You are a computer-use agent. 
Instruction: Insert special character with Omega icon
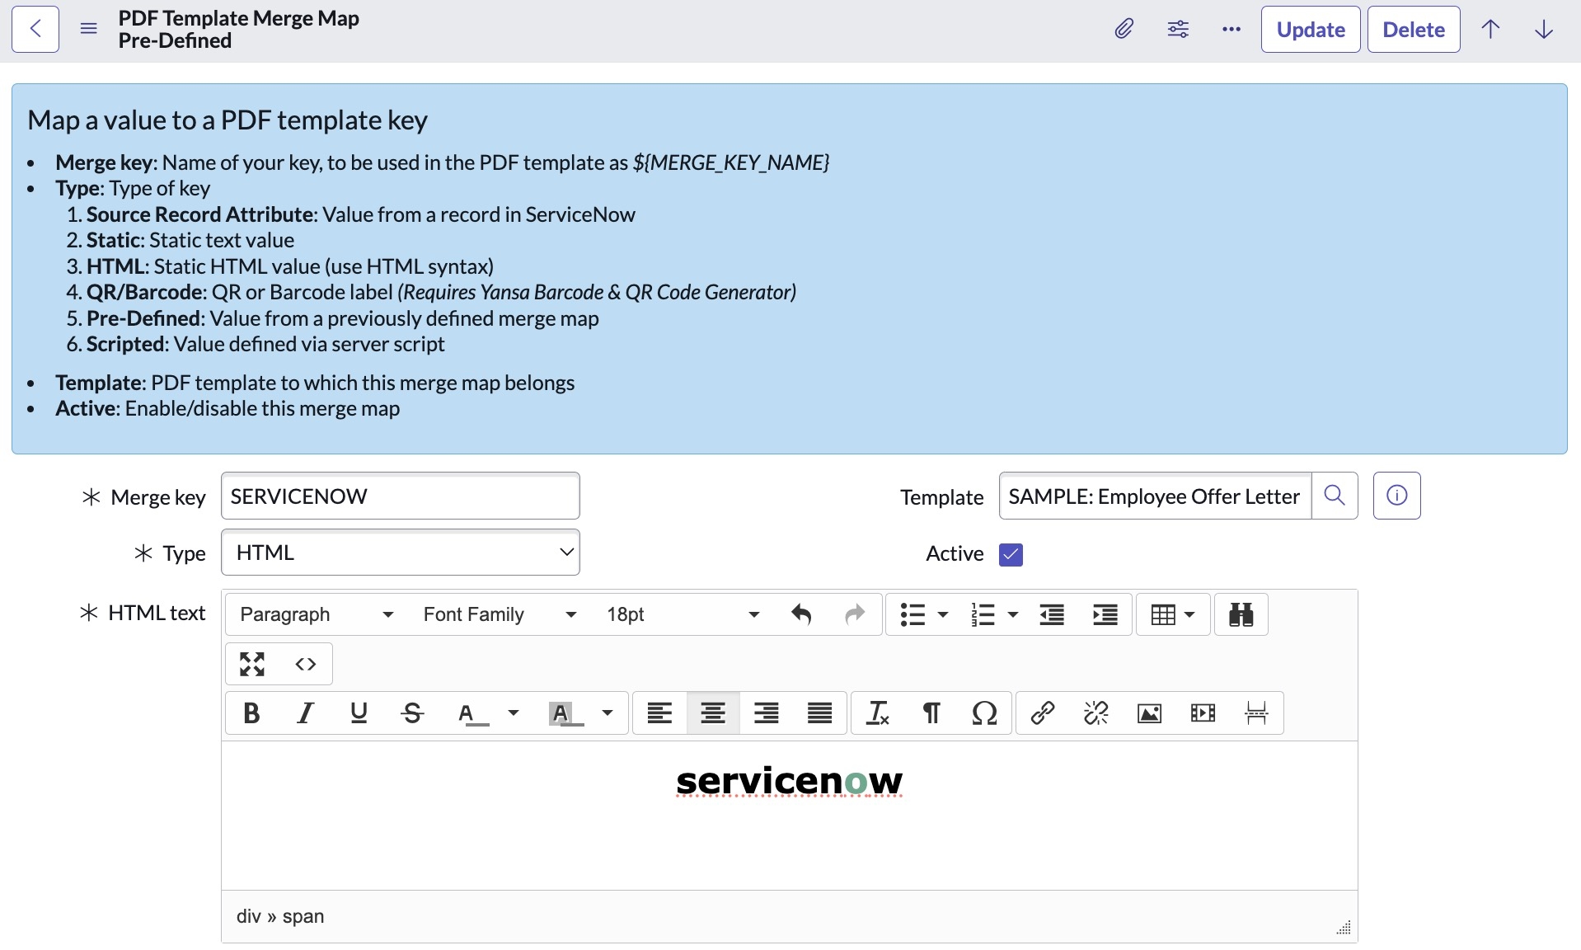(984, 712)
